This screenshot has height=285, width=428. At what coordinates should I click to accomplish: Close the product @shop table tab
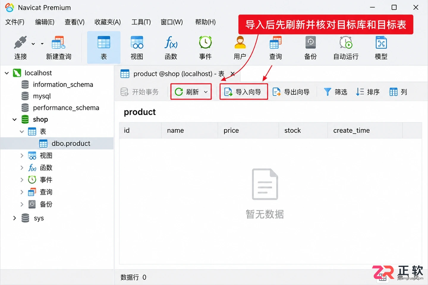tap(233, 74)
